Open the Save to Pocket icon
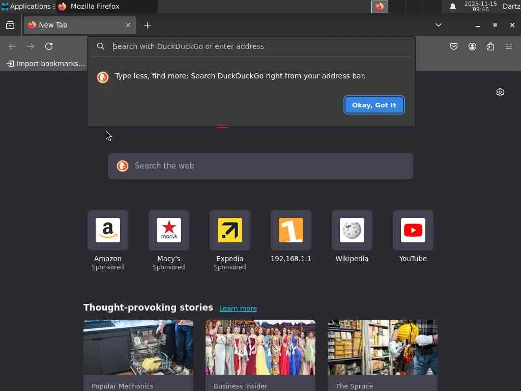This screenshot has width=521, height=391. click(x=454, y=46)
